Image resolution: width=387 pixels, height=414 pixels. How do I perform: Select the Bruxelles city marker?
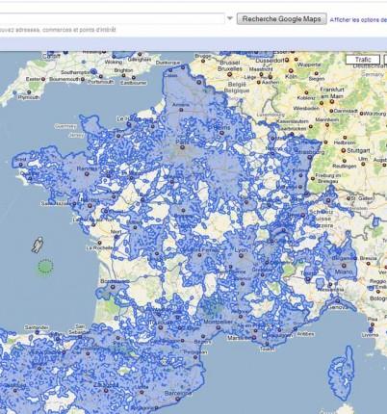pos(229,74)
